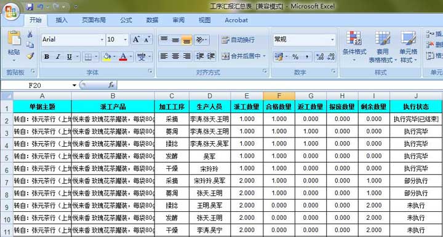
Task: Click the Name Box showing F20
Action: point(34,85)
